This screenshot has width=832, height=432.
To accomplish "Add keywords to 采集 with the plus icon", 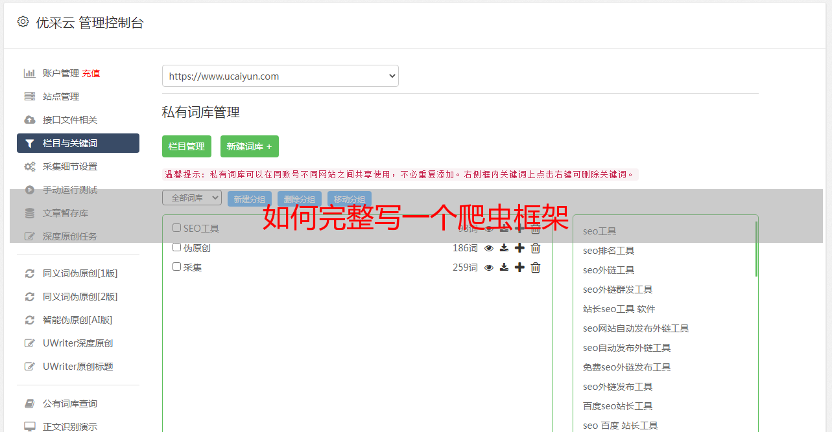I will tap(519, 267).
